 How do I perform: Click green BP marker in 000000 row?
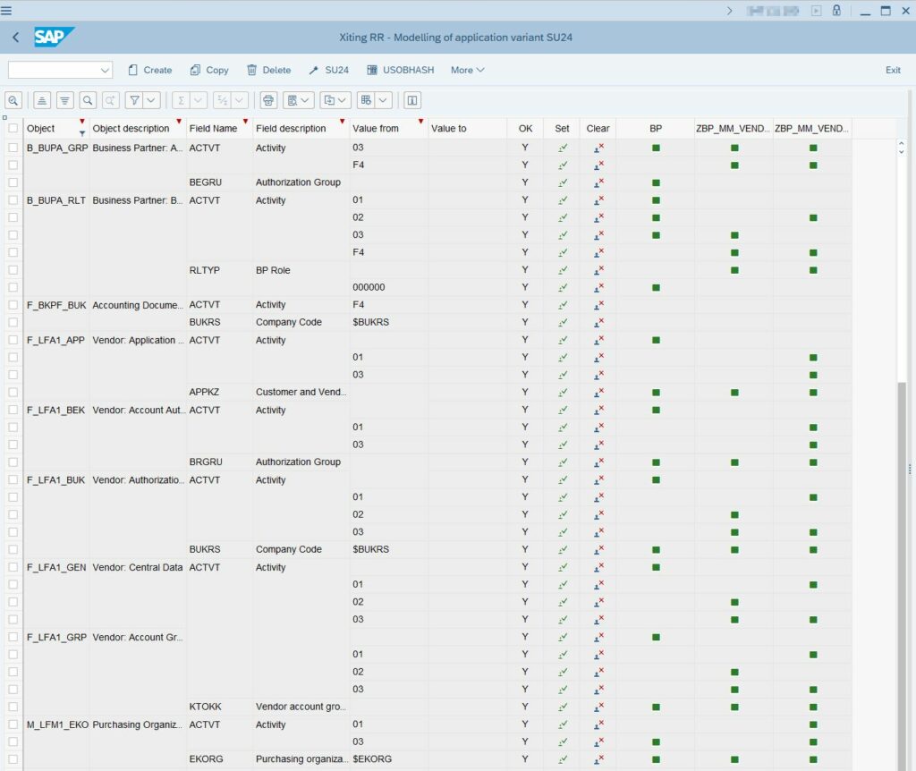(x=656, y=287)
